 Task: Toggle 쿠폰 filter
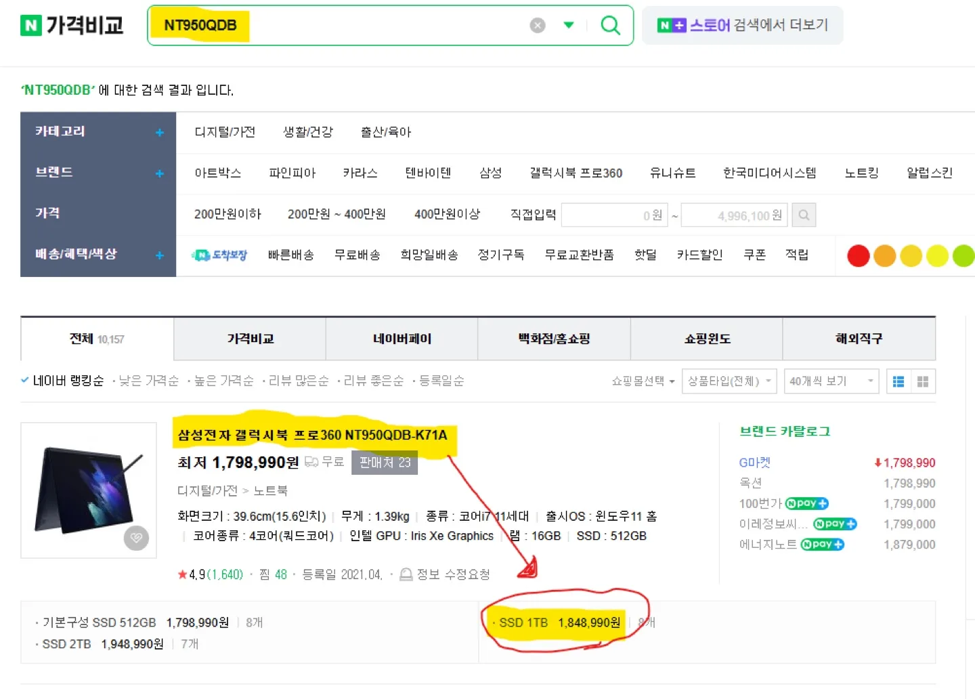tap(755, 255)
